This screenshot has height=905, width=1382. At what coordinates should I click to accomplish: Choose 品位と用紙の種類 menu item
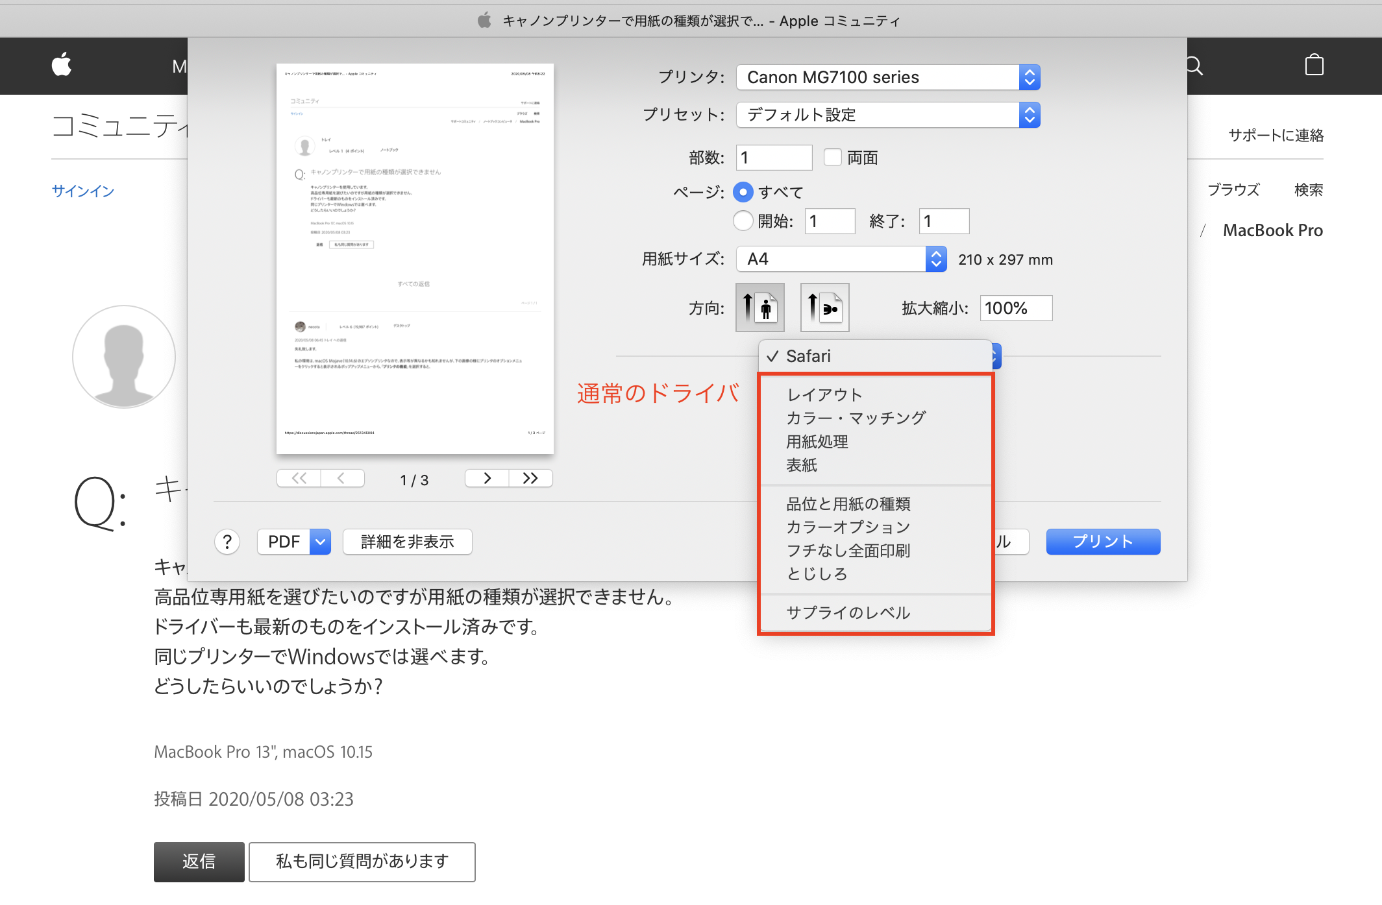pos(875,503)
